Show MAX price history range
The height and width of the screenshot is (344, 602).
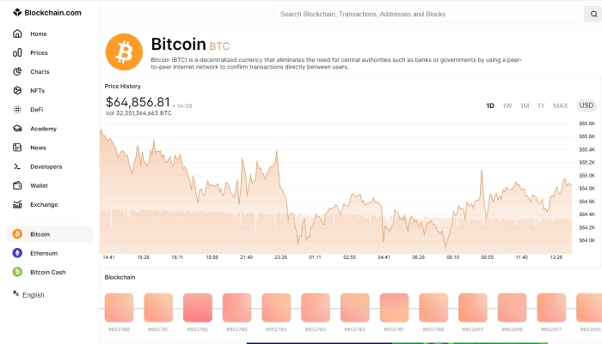pyautogui.click(x=560, y=106)
